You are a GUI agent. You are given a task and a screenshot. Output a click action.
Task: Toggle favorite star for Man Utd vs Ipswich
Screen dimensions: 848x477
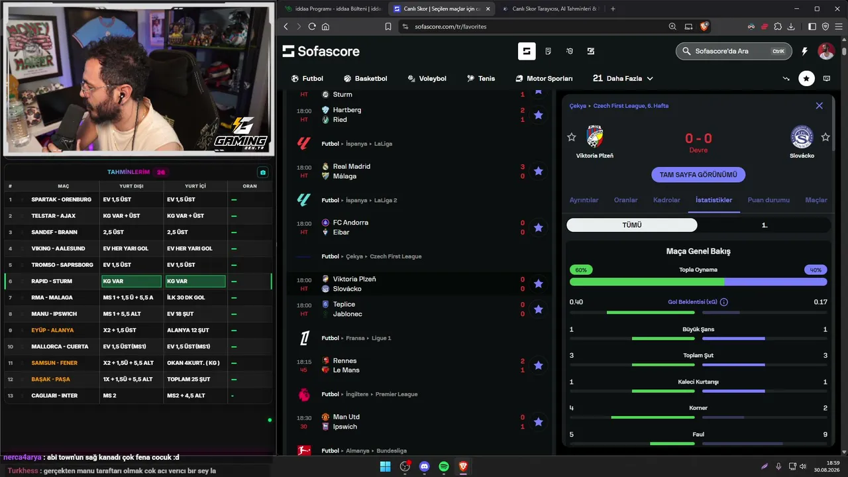(x=538, y=421)
